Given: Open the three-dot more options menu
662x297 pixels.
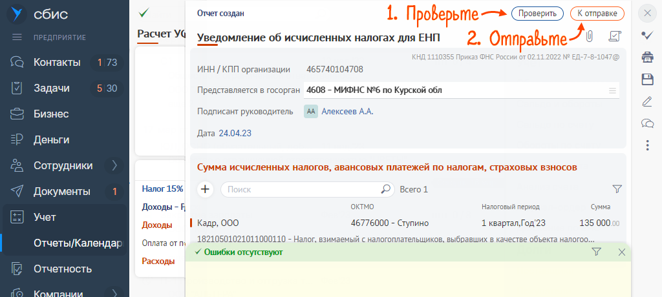Looking at the screenshot, I should coord(646,145).
